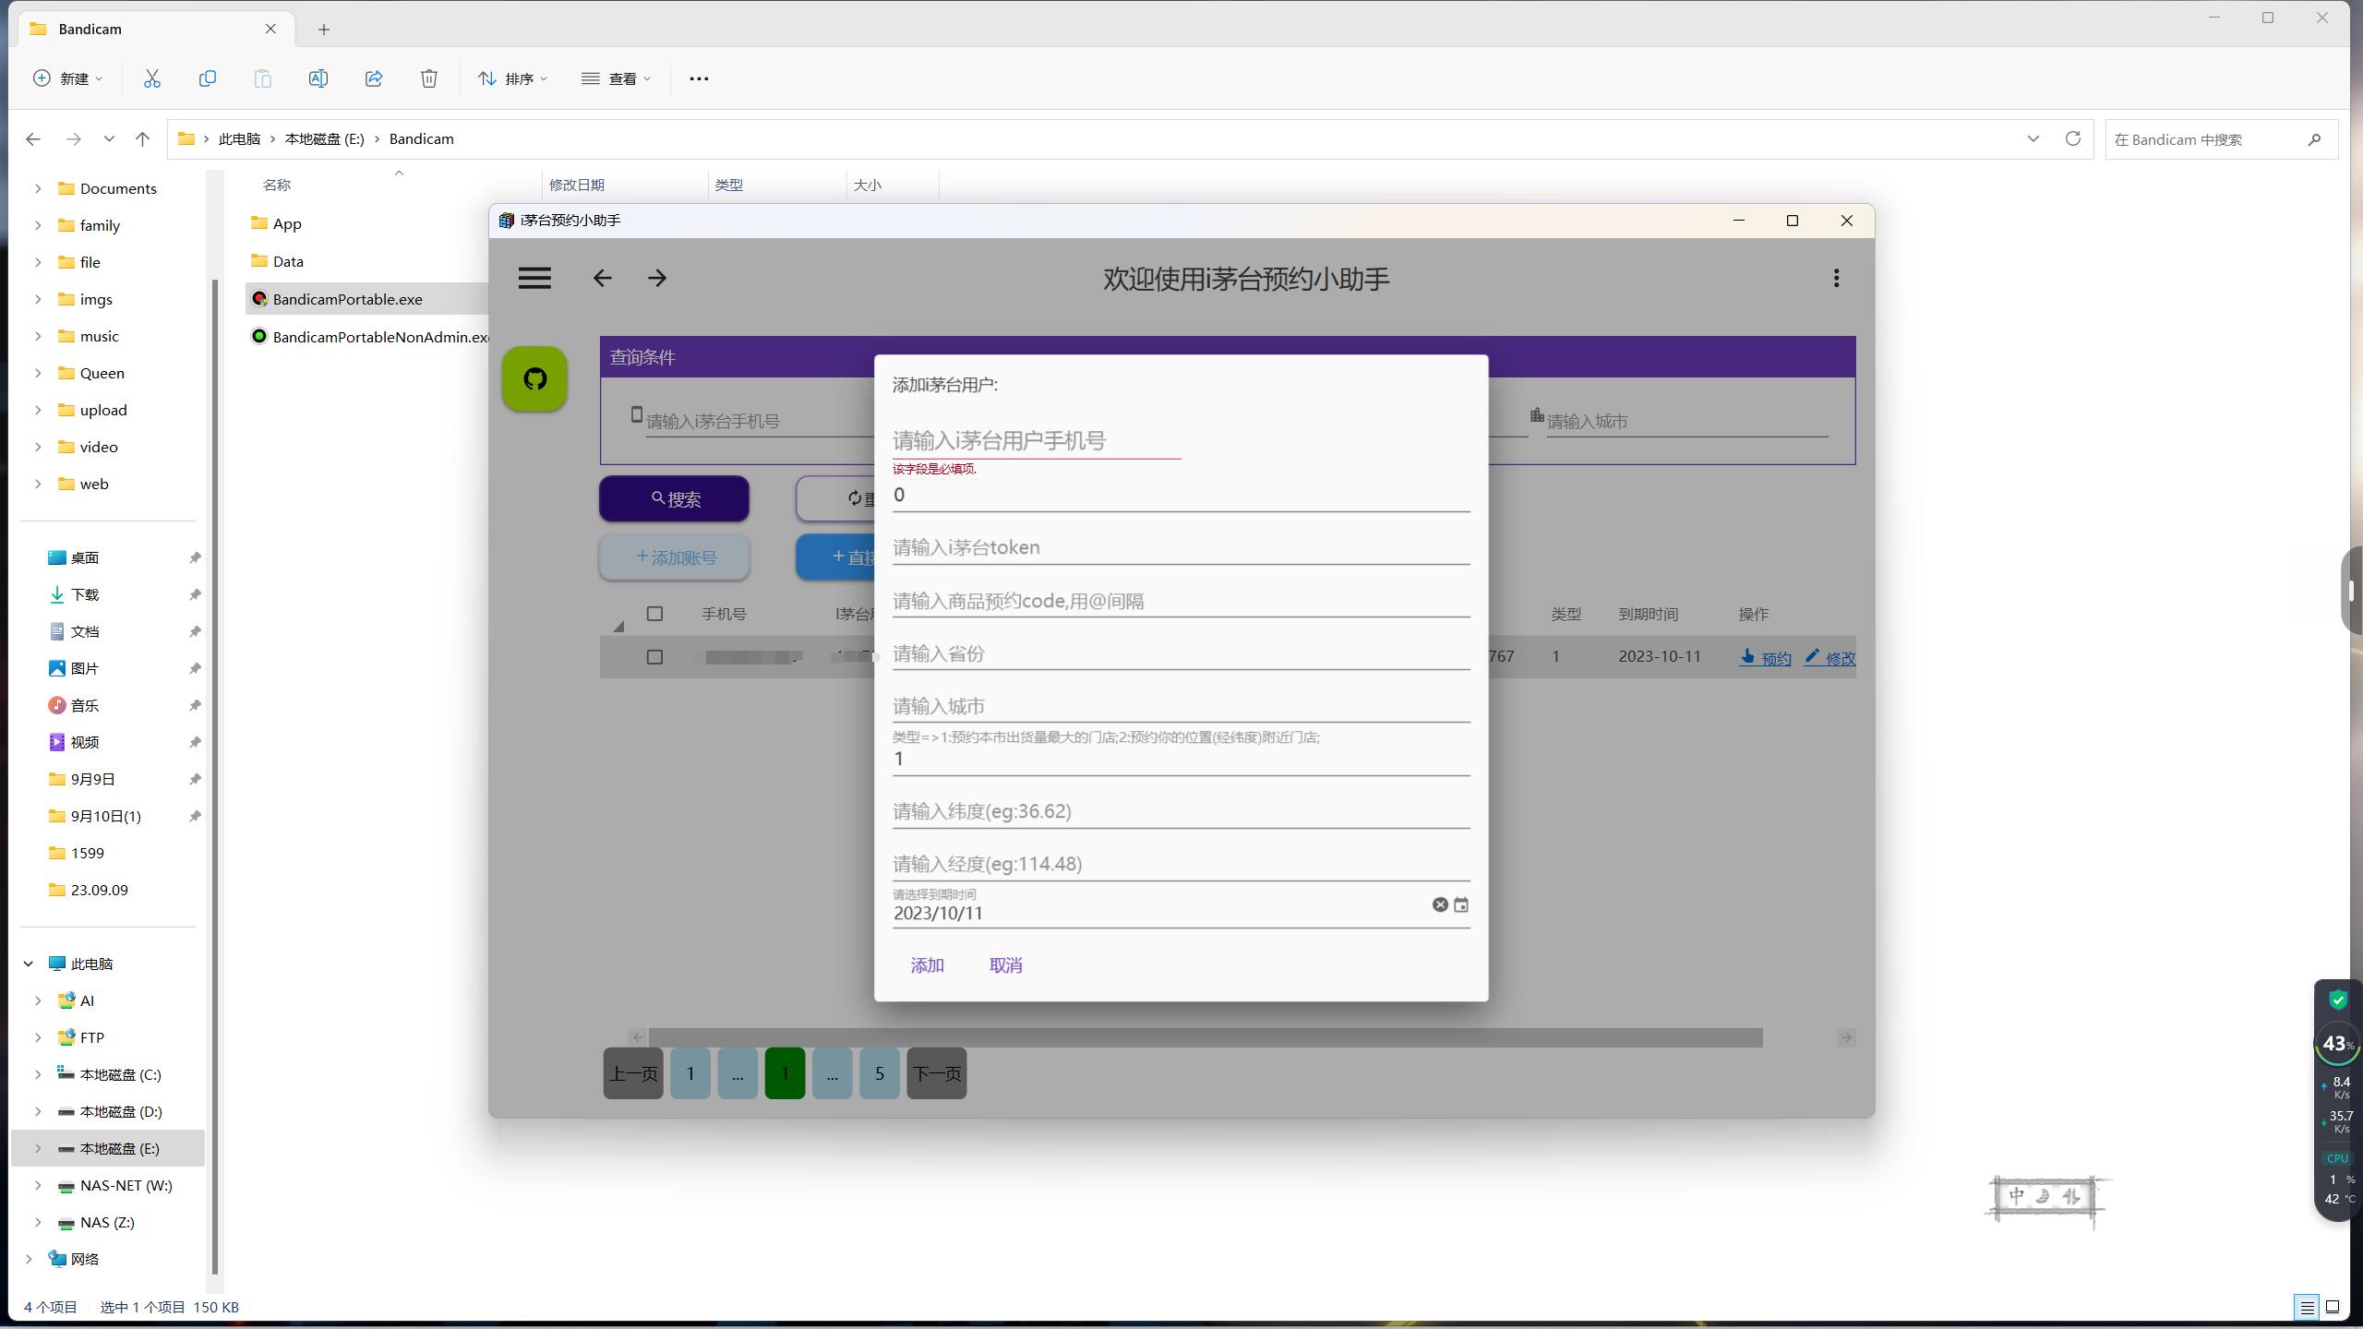Click the latitude field (eg:36.62)
This screenshot has width=2363, height=1329.
point(1181,811)
